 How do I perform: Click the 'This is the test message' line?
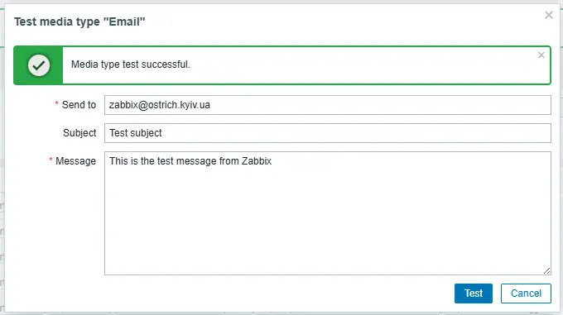[190, 161]
